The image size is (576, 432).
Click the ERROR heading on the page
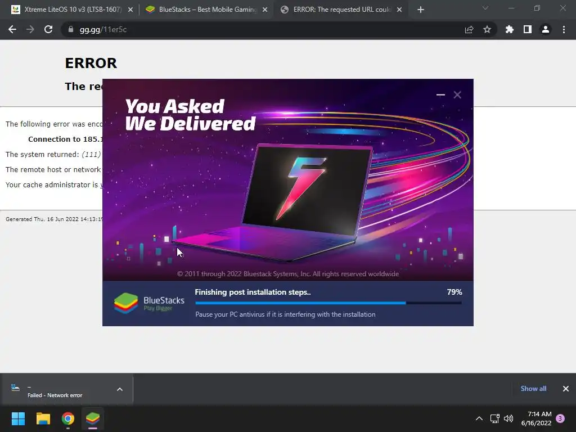pos(91,63)
